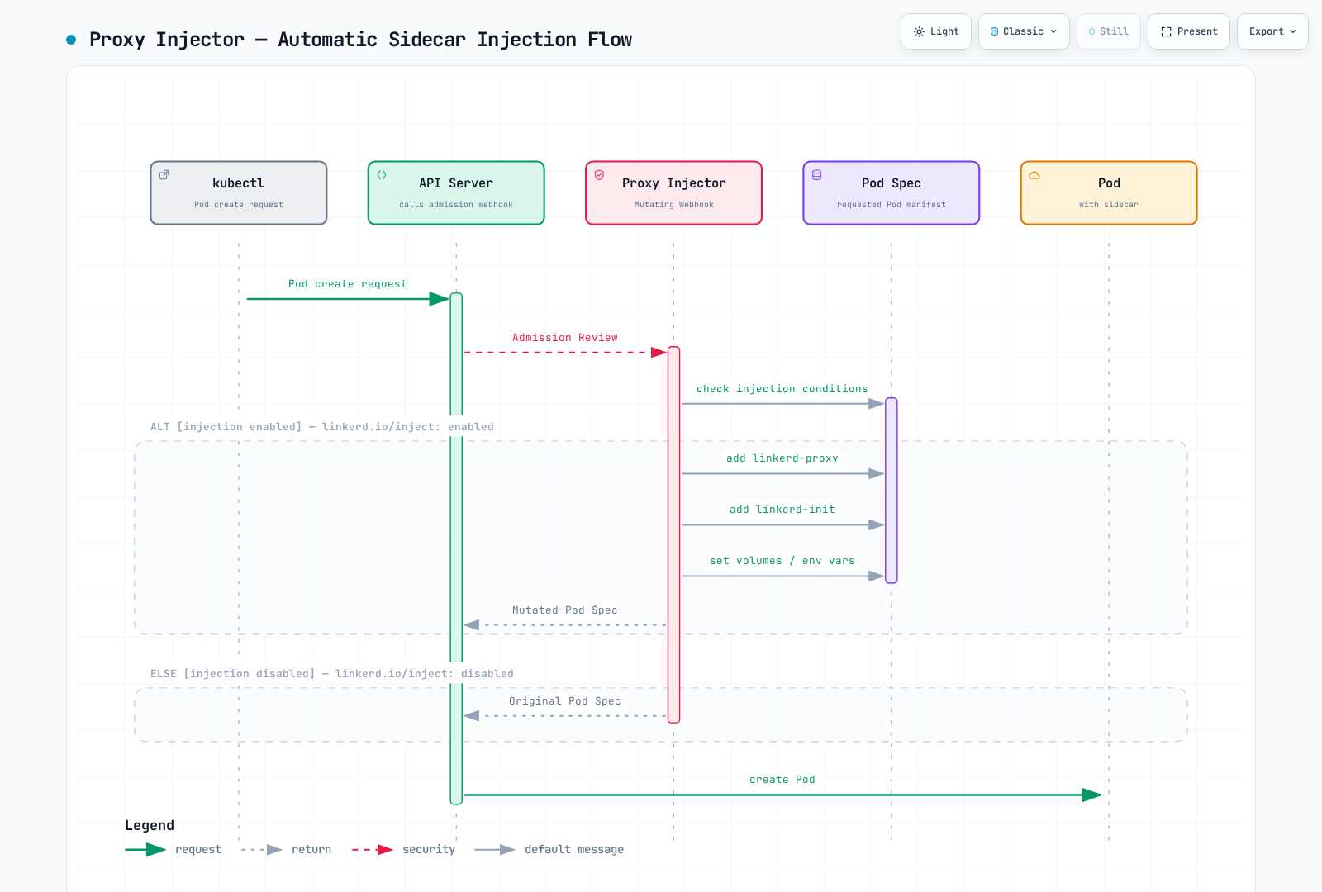This screenshot has width=1322, height=892.
Task: Click the Pod cloud icon
Action: 1034,175
